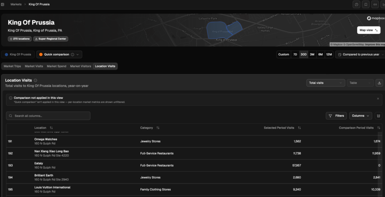Select the King Of Prussia market chip
The width and height of the screenshot is (385, 197).
point(18,54)
